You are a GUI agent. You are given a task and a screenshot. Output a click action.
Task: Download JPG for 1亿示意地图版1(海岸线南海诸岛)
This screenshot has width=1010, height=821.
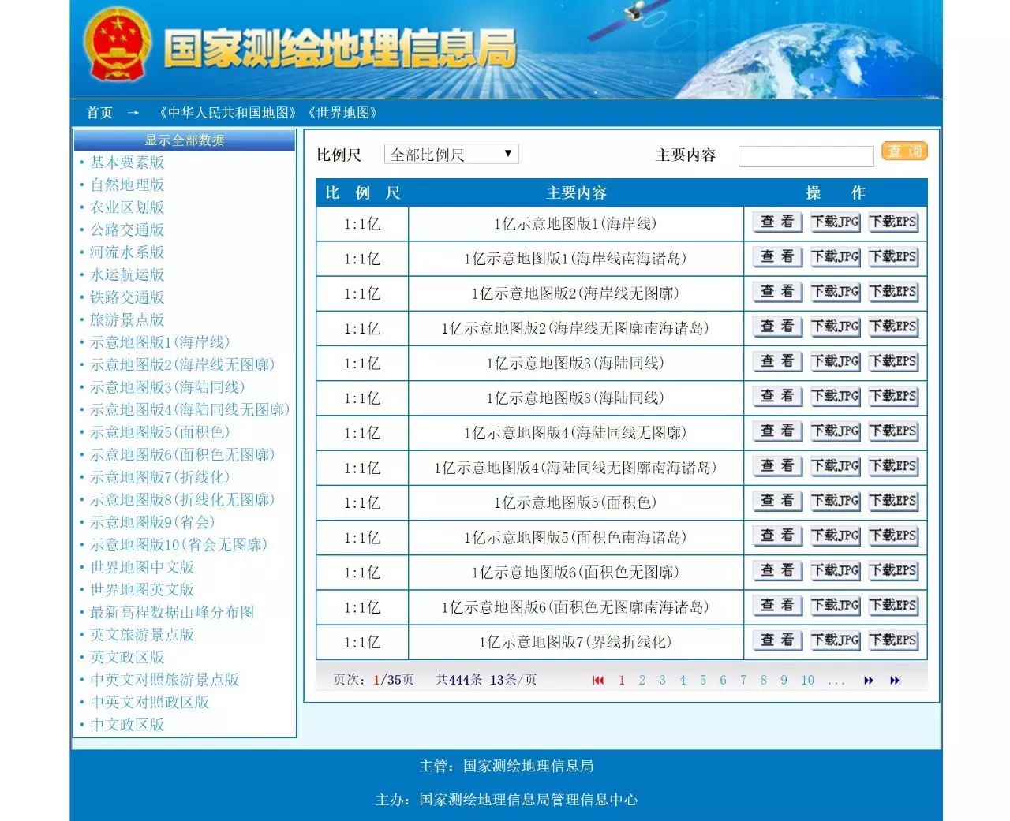[x=836, y=257]
